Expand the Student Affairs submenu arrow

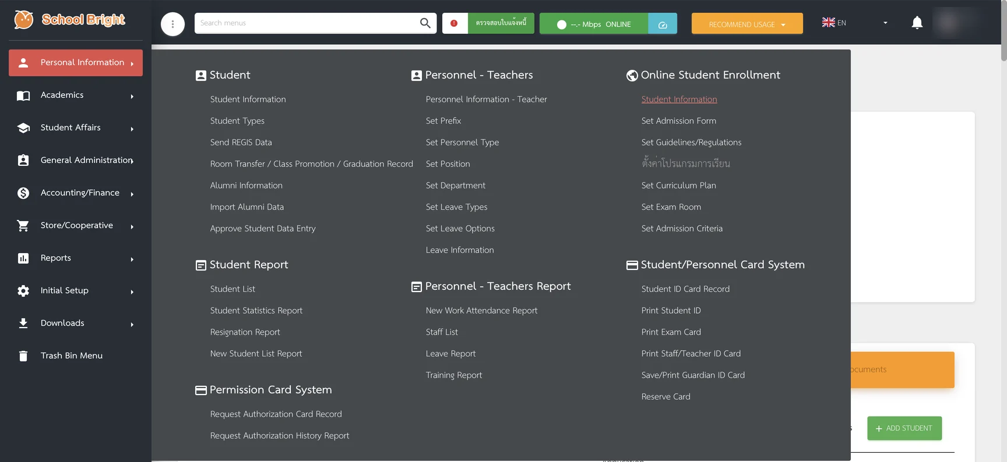[132, 129]
